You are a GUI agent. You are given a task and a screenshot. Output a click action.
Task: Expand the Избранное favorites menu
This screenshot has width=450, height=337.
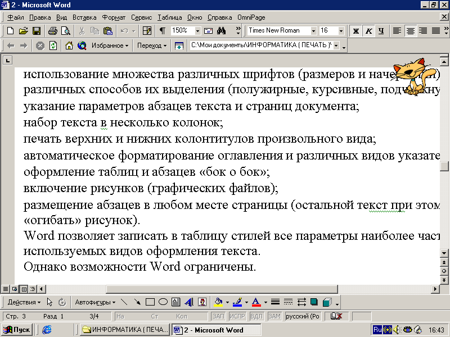(110, 45)
